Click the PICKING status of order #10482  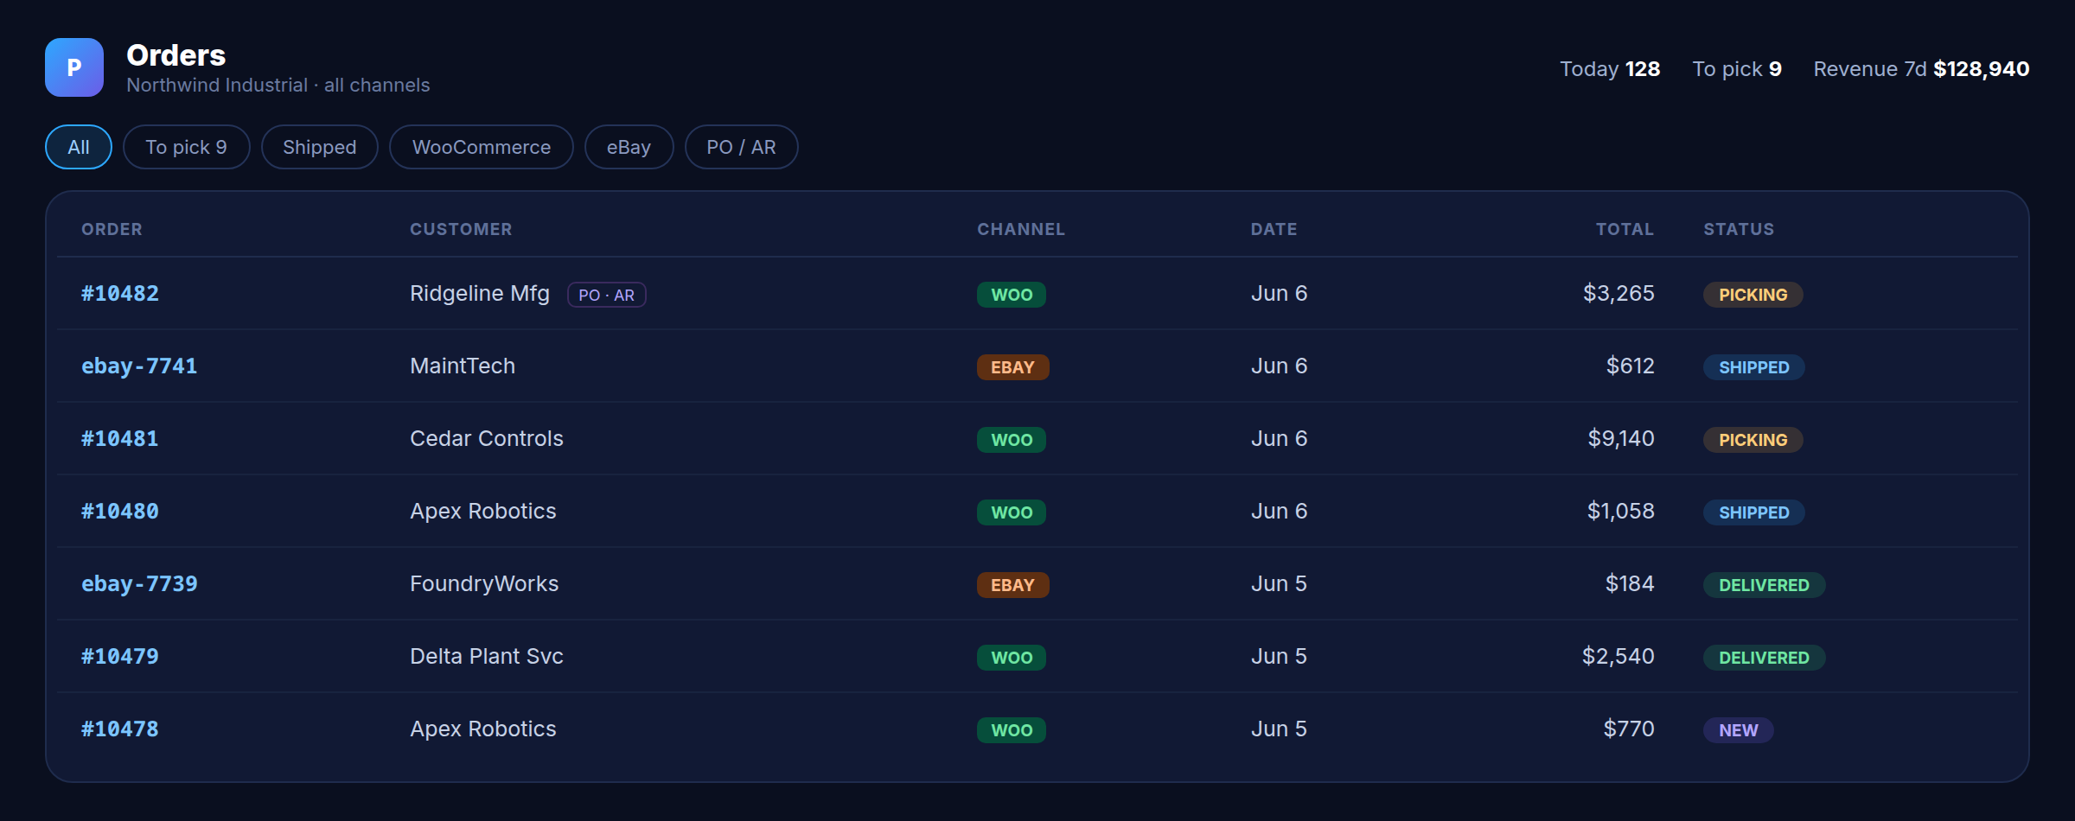1753,295
